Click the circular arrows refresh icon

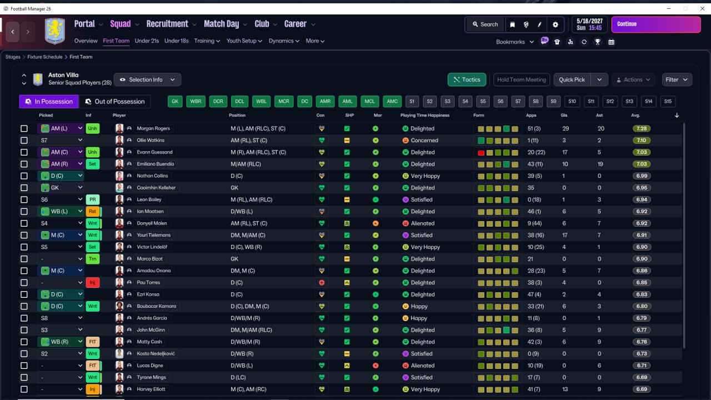pyautogui.click(x=584, y=42)
